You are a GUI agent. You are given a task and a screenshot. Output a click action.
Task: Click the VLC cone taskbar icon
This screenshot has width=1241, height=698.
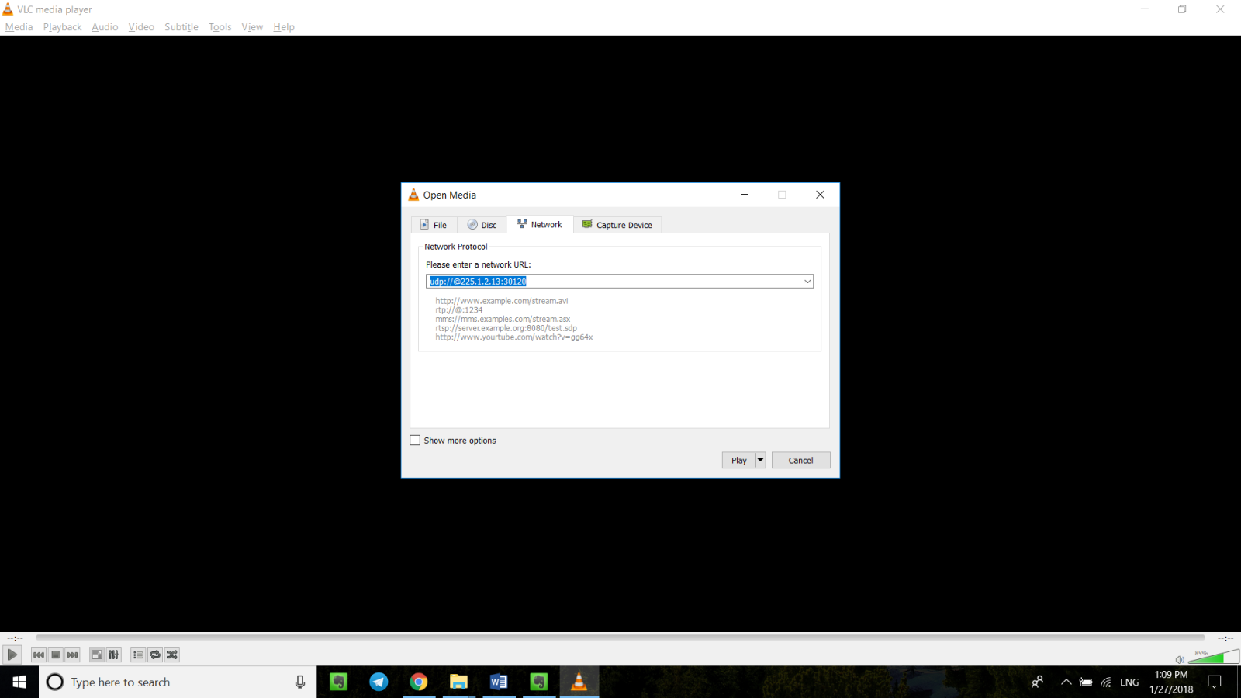(579, 682)
